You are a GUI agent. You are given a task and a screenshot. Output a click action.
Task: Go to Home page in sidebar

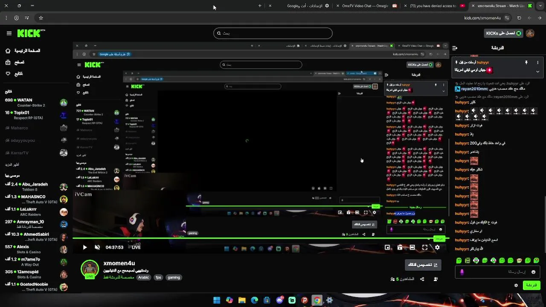(x=23, y=51)
